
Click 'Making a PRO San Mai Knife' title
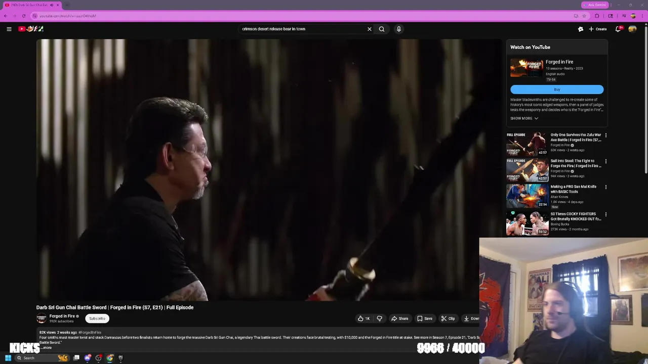tap(574, 189)
